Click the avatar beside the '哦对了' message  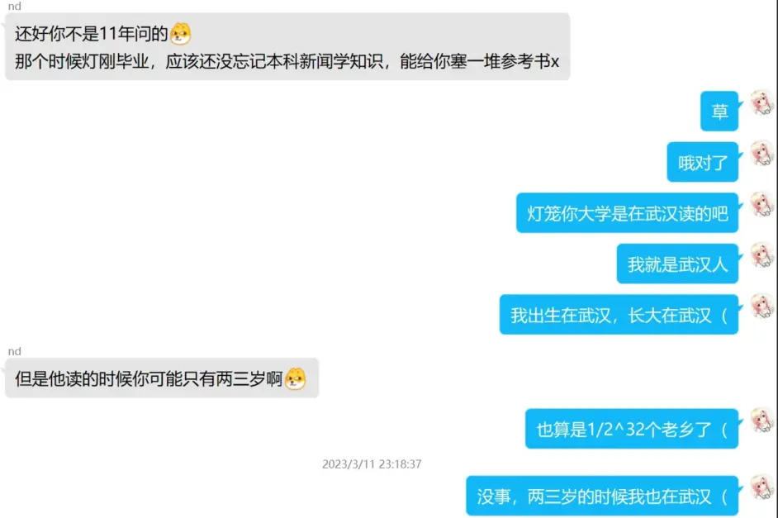point(761,154)
